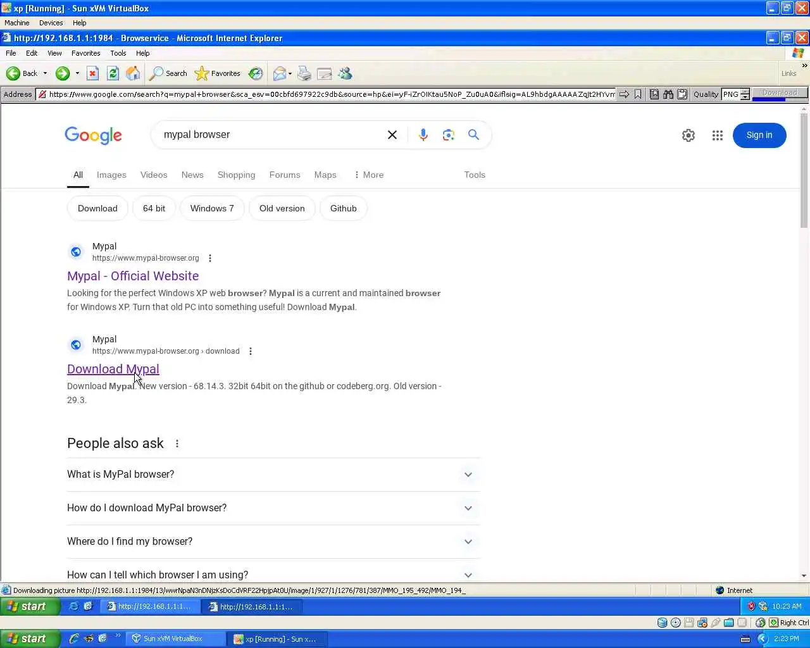Viewport: 810px width, 648px height.
Task: Click the inner XP Start button
Action: [30, 606]
